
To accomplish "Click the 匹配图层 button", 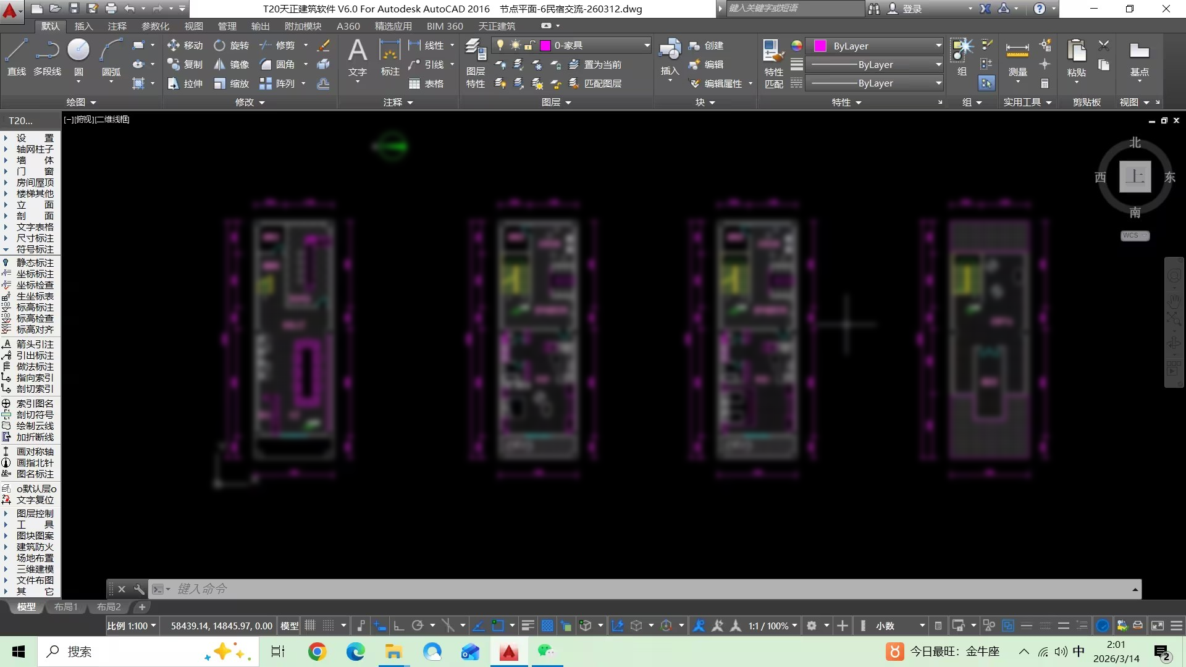I will (595, 83).
